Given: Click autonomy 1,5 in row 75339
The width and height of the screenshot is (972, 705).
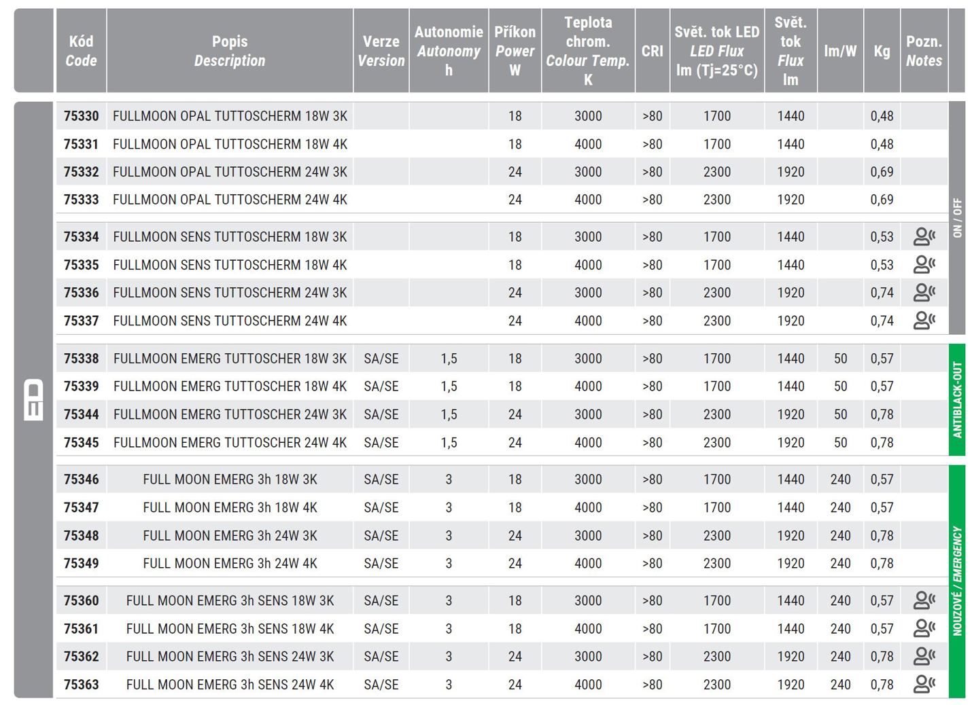Looking at the screenshot, I should point(449,386).
